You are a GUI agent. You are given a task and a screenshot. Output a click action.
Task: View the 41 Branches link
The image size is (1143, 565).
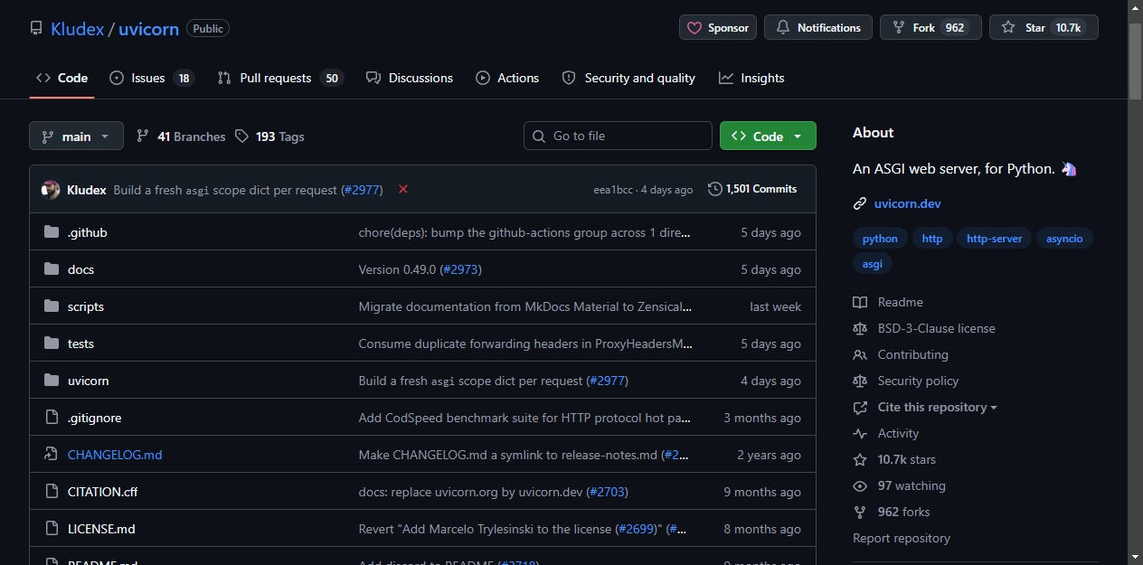coord(181,137)
